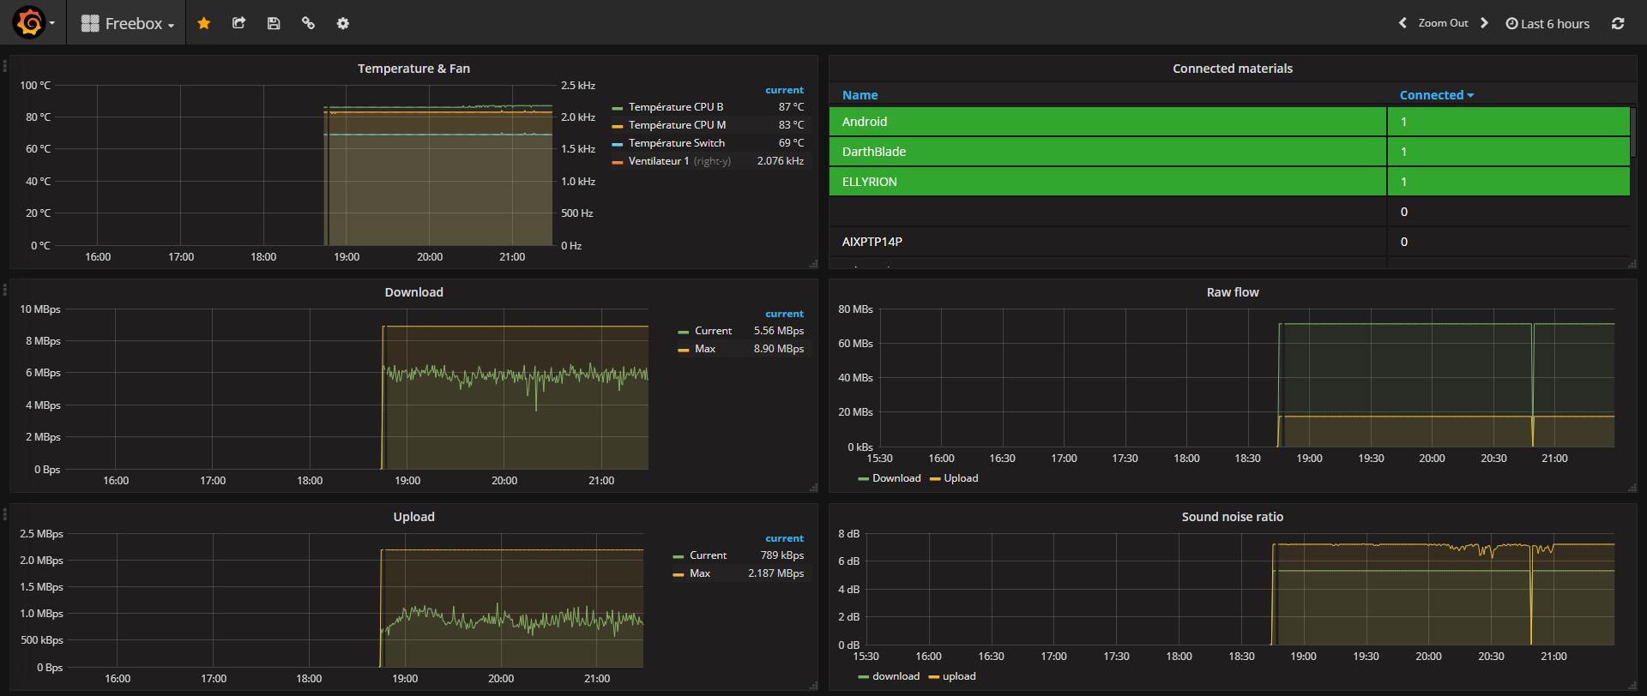Toggle Ventilateur 1 series visibility
The height and width of the screenshot is (696, 1647).
(x=658, y=161)
